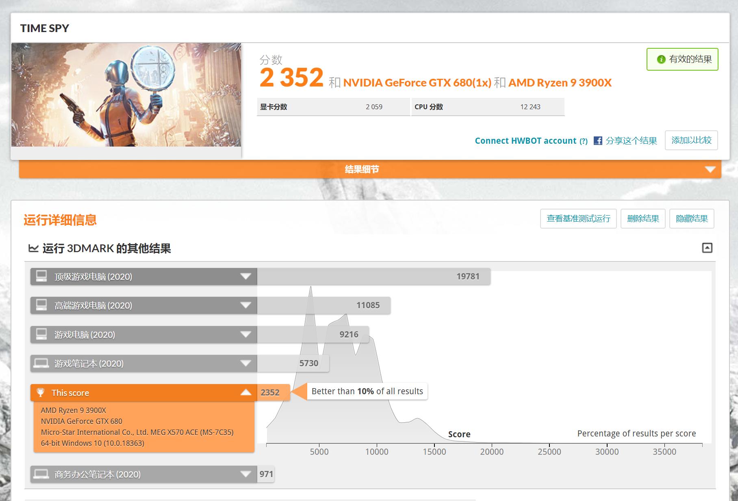
Task: Click the green info icon beside 有效的结果
Action: click(661, 59)
